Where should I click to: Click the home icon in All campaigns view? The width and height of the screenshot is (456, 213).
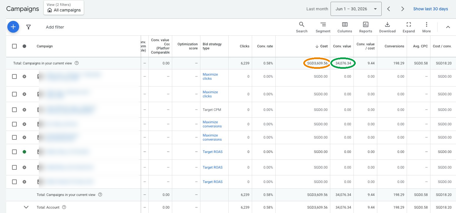[x=50, y=10]
